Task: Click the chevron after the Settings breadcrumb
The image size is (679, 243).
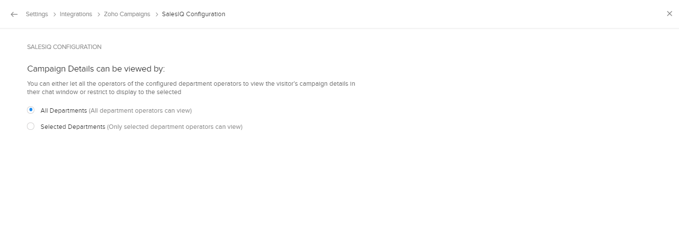Action: [54, 14]
